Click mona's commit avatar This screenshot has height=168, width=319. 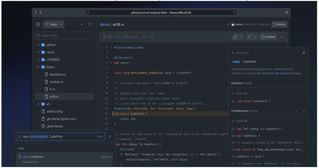[233, 24]
